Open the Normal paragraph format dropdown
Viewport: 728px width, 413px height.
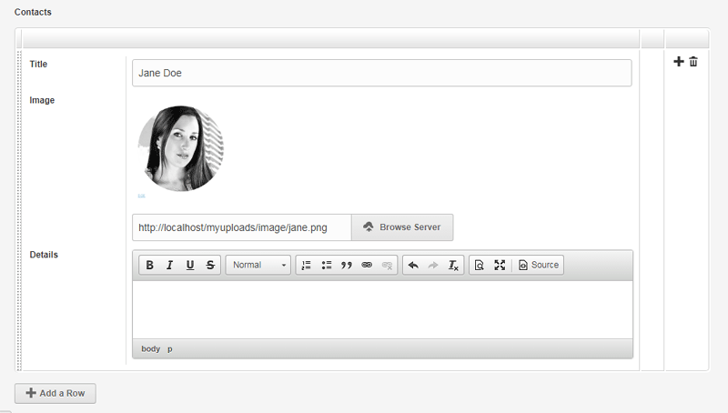(258, 265)
